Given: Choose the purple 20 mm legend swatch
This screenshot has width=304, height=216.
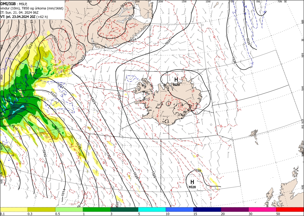Looking at the screenshot, I should coord(235,209).
